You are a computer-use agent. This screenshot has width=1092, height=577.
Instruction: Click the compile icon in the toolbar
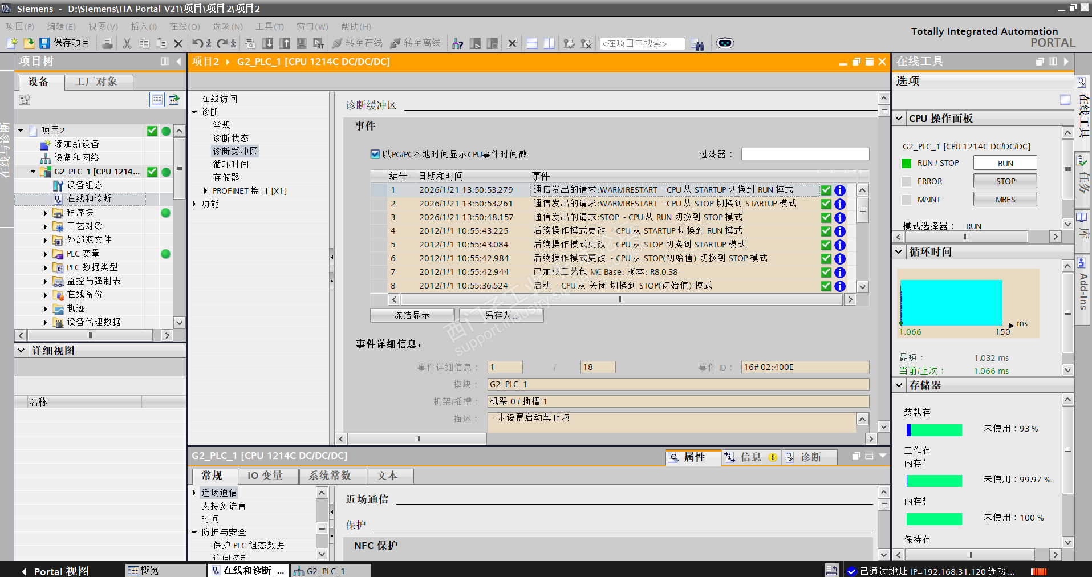click(250, 43)
